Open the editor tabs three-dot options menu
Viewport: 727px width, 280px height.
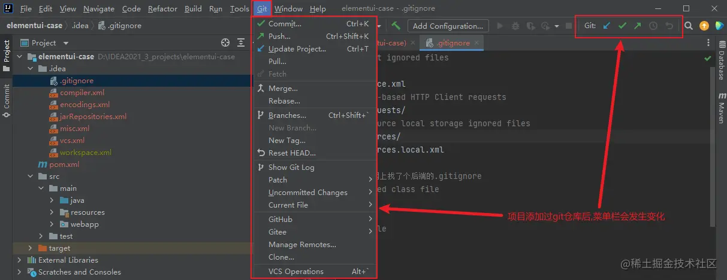(x=709, y=43)
